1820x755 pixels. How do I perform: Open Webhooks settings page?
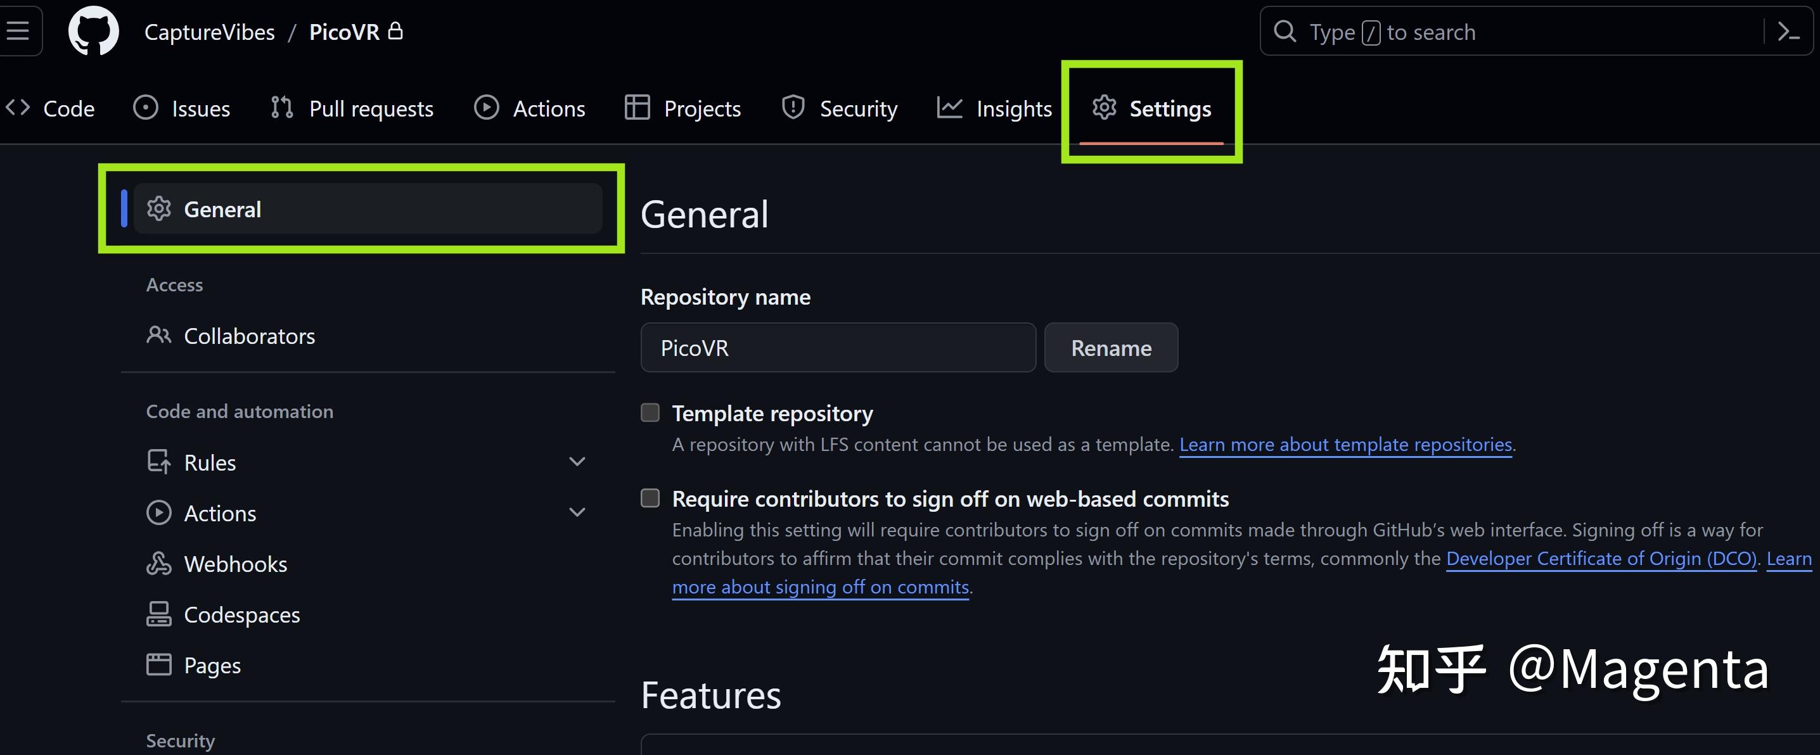point(368,563)
